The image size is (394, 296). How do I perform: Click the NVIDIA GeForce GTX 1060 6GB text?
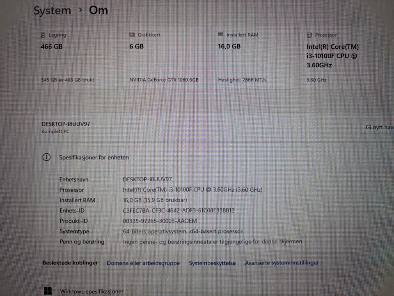click(x=164, y=80)
